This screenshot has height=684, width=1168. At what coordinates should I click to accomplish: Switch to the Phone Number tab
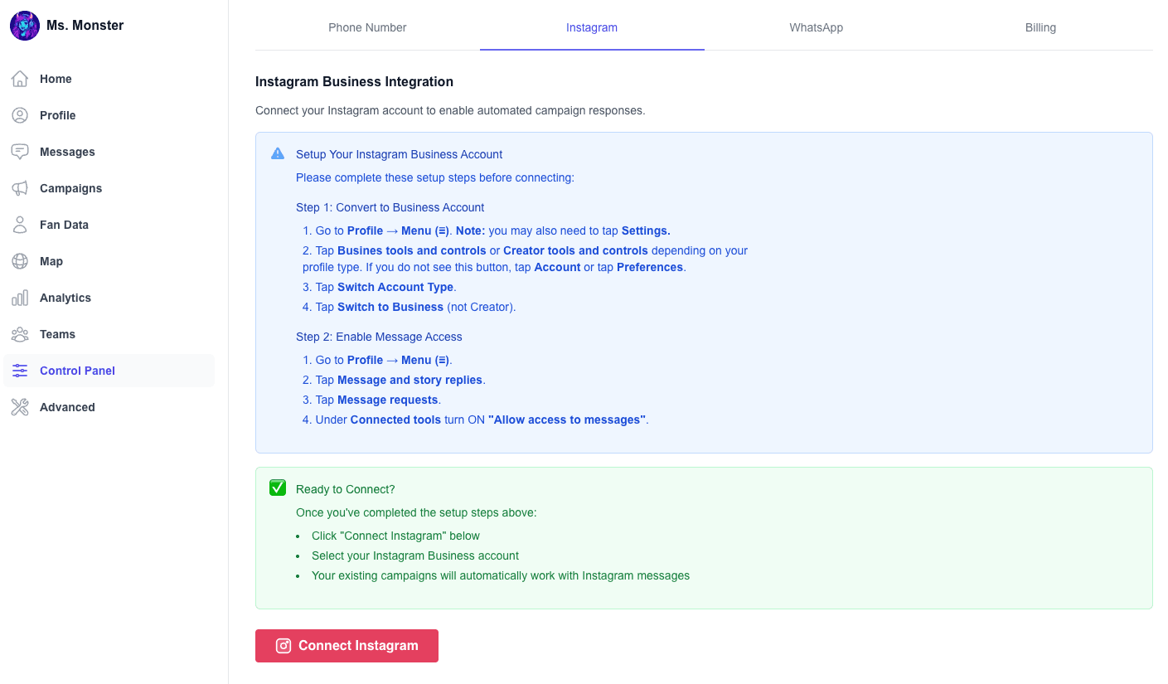[367, 27]
